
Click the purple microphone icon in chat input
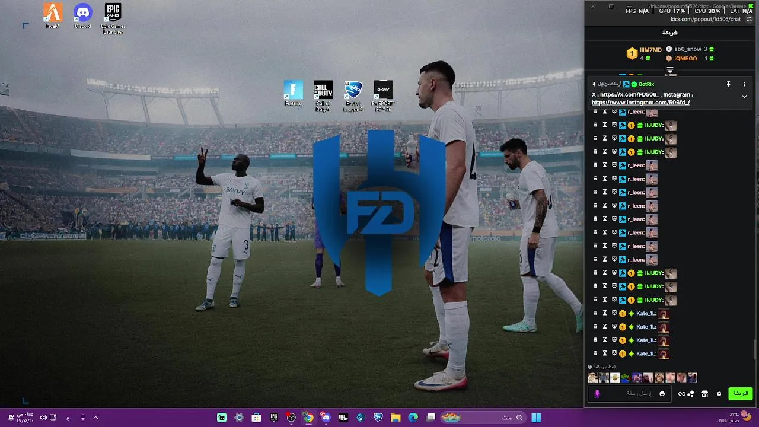click(x=597, y=394)
